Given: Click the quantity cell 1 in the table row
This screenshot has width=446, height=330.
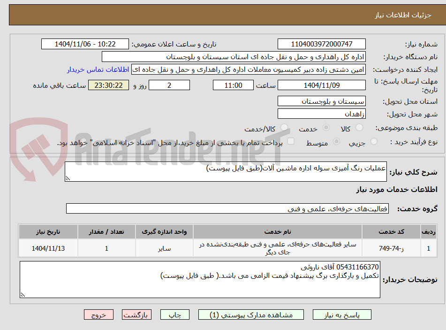Looking at the screenshot, I should (106, 248).
